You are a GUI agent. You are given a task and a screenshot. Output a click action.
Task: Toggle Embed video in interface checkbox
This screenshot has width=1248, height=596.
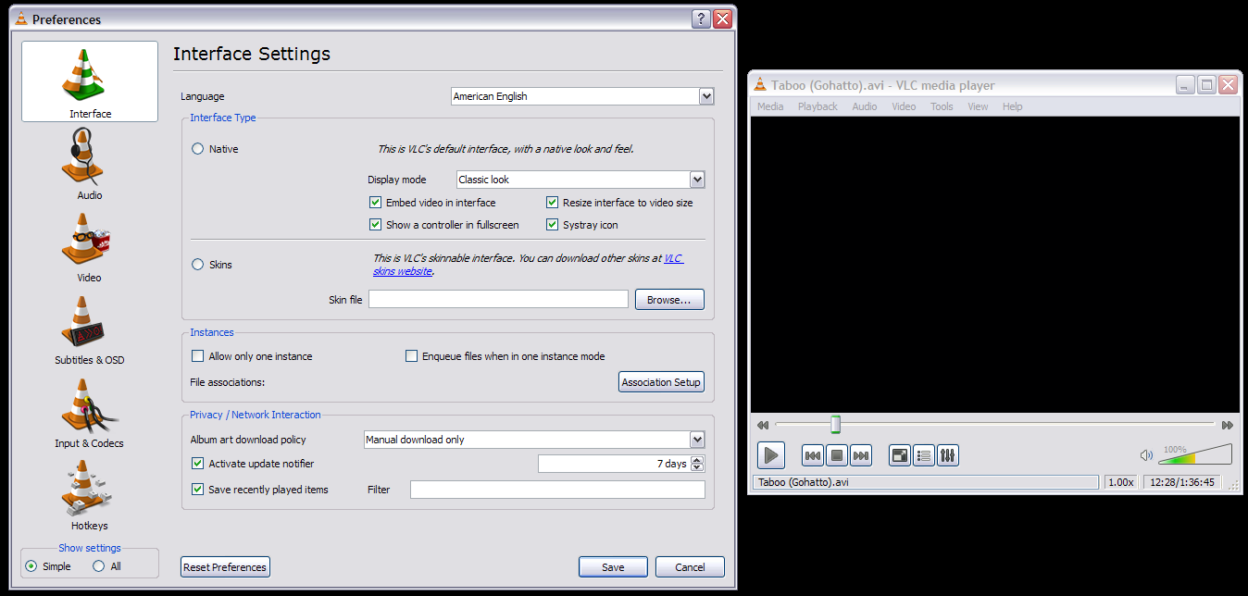coord(375,203)
